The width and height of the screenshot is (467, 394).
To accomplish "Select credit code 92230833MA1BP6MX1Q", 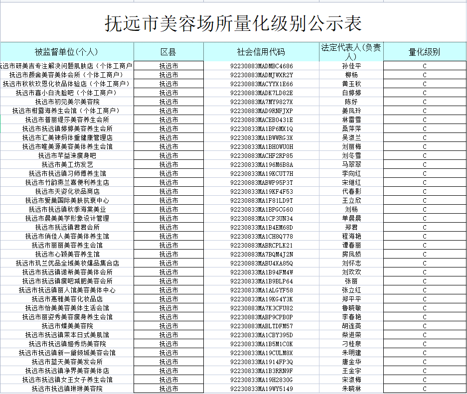I will pyautogui.click(x=262, y=129).
